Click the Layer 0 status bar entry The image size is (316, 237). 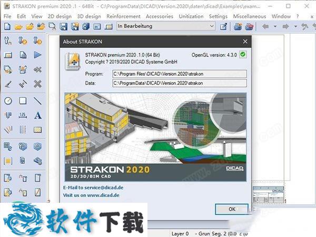pyautogui.click(x=180, y=234)
